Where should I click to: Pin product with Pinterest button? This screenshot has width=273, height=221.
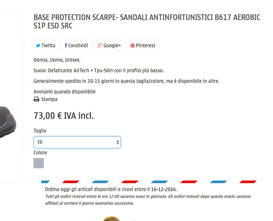(143, 46)
